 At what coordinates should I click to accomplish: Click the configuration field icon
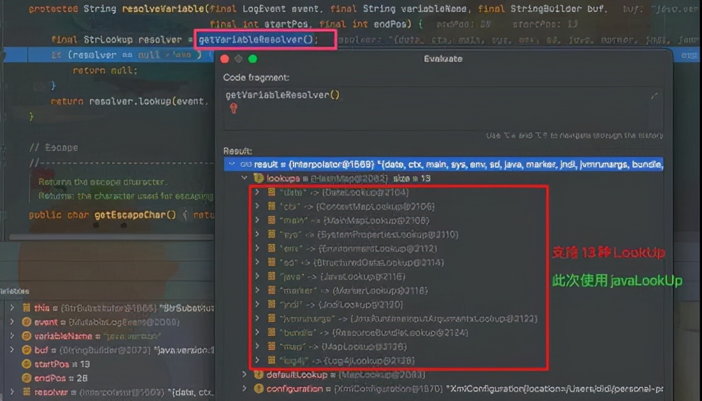point(258,388)
